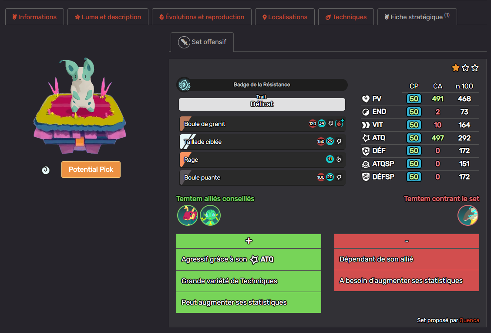Click the END CP value 50
Viewport: 491px width, 333px height.
coord(414,112)
